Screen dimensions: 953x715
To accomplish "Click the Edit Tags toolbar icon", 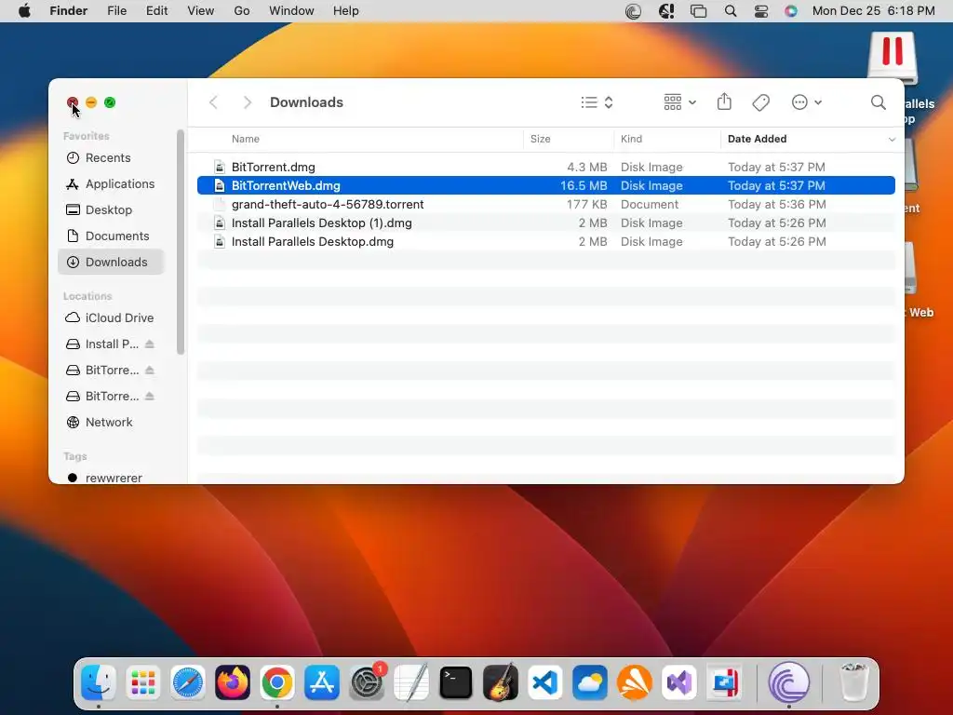I will tap(761, 102).
